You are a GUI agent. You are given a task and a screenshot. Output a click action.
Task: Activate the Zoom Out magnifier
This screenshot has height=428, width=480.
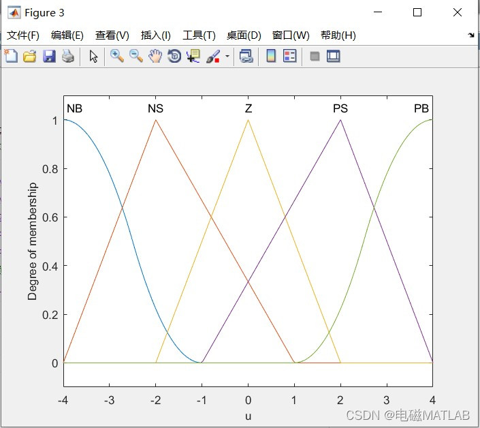coord(136,56)
